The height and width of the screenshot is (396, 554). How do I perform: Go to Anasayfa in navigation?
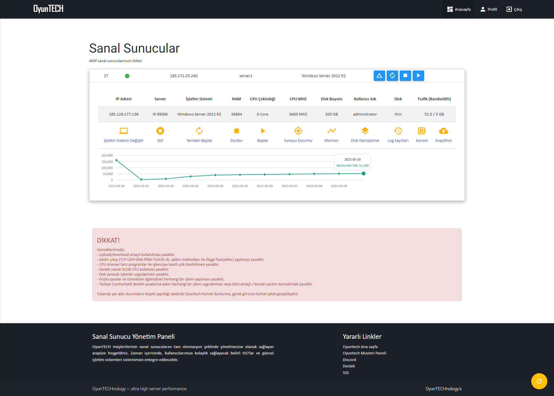[x=459, y=9]
